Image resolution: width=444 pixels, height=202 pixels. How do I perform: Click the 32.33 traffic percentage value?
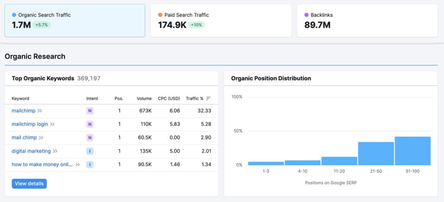pos(204,111)
